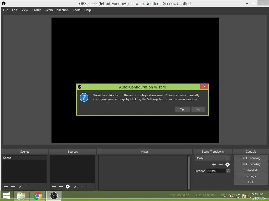This screenshot has width=269, height=201.
Task: Select OBS Studio taskbar icon
Action: (54, 196)
